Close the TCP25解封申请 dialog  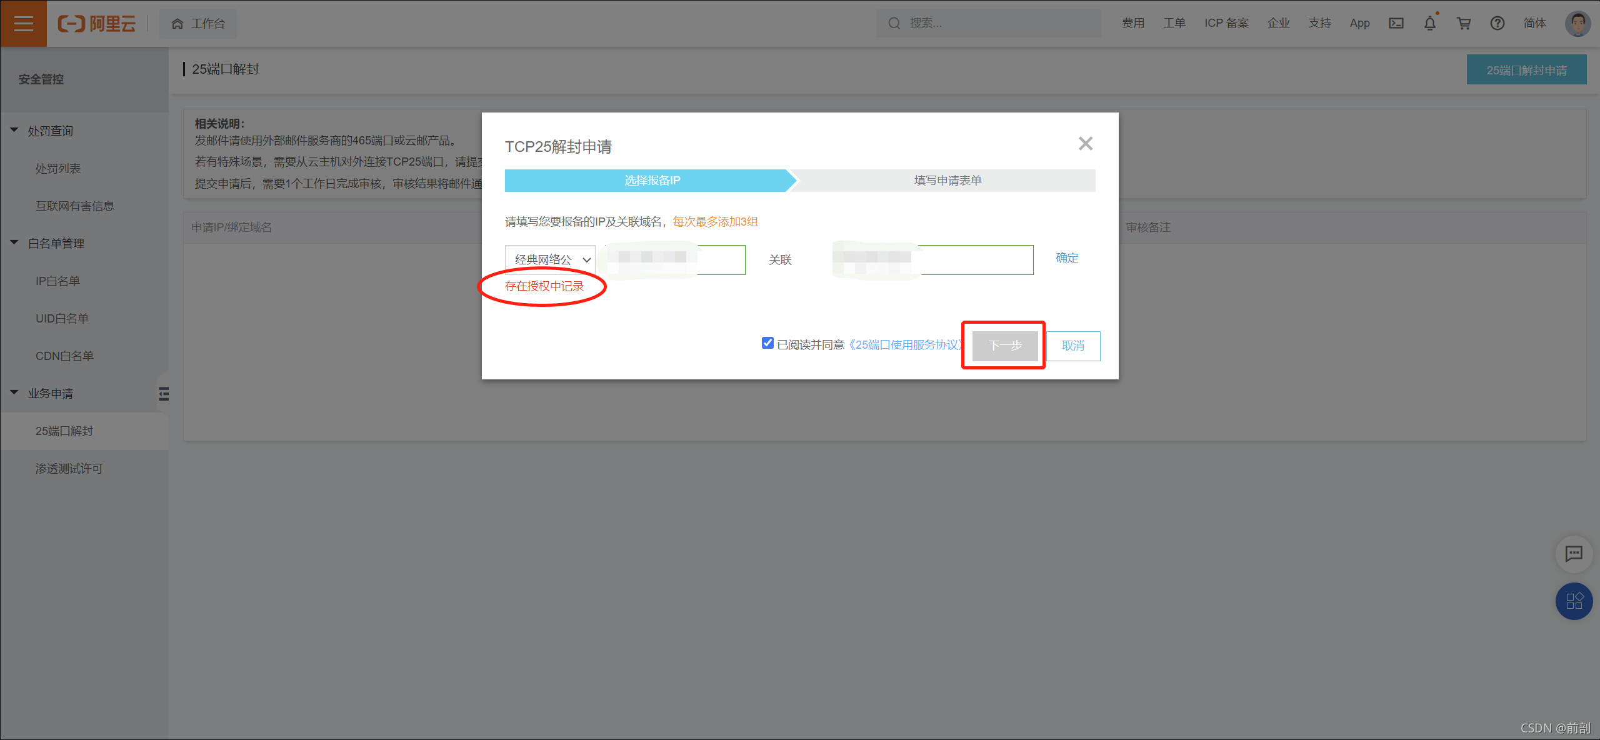1086,144
